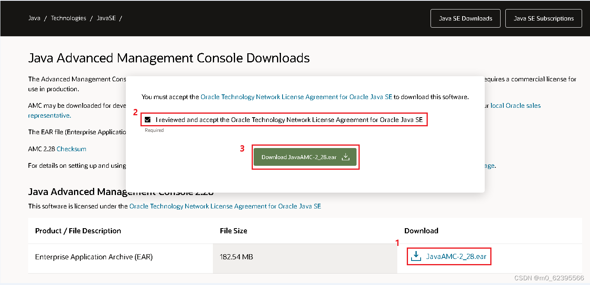Click the Download column header

(421, 231)
